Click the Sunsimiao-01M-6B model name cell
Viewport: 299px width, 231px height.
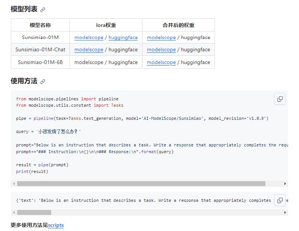pyautogui.click(x=40, y=63)
